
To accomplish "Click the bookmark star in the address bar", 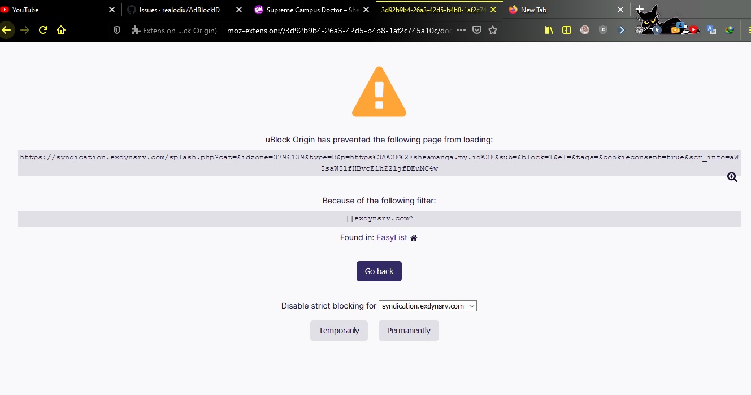I will pos(492,30).
